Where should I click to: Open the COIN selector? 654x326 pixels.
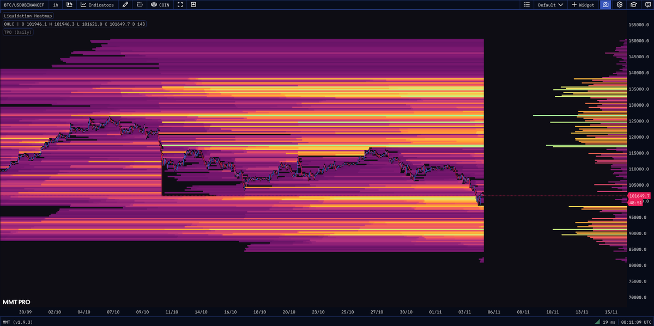click(x=160, y=5)
